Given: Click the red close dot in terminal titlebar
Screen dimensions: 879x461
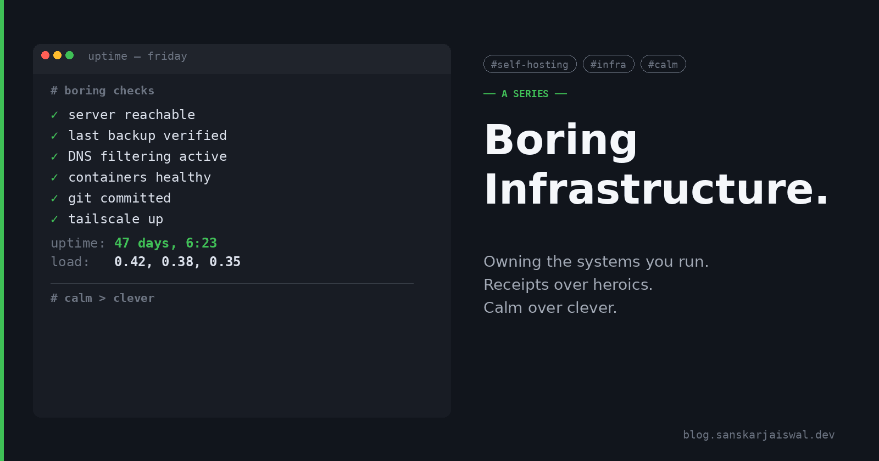Looking at the screenshot, I should 45,55.
